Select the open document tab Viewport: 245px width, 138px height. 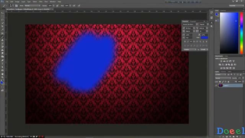[x=30, y=9]
